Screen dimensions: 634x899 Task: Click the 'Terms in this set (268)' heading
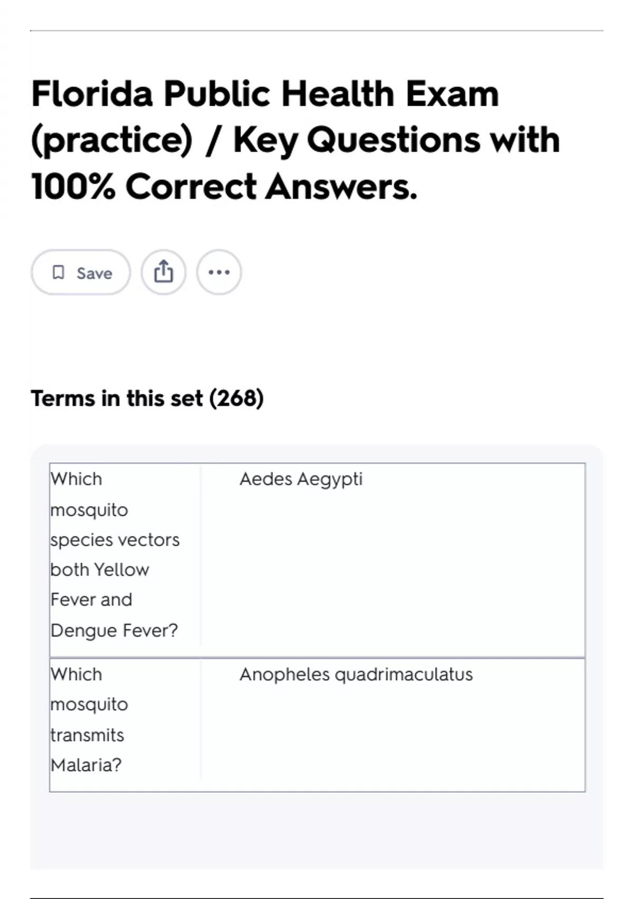click(x=147, y=398)
